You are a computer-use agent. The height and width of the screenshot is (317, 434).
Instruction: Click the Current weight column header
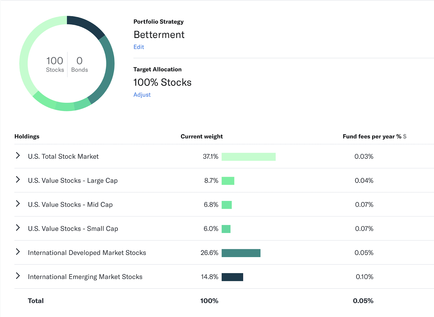[202, 136]
